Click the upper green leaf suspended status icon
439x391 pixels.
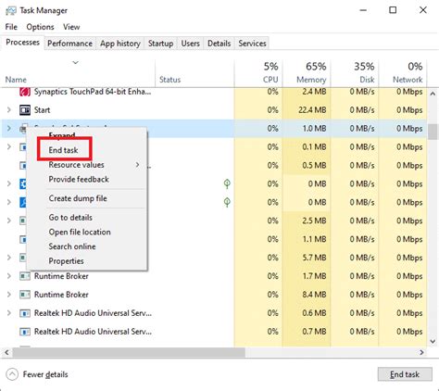[227, 183]
